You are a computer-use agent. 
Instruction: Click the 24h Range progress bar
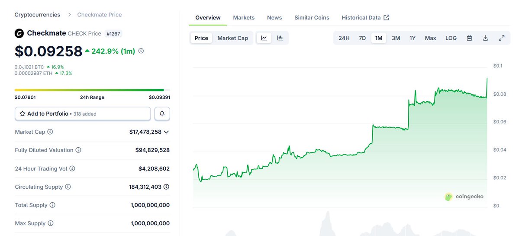coord(92,90)
